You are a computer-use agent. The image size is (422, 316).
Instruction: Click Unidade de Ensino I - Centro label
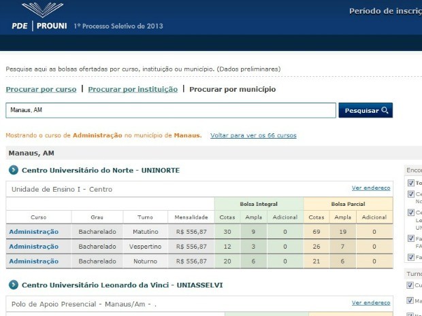coord(62,189)
